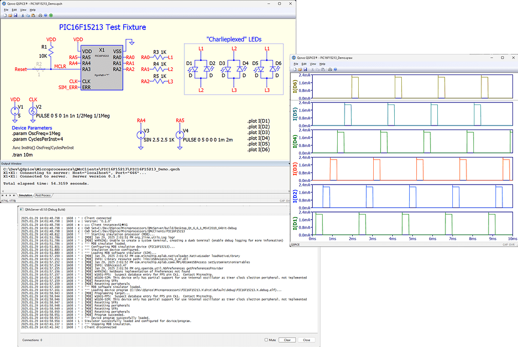Save the schematic with the disk icon
Viewport: 518px width, 347px height.
pos(16,15)
